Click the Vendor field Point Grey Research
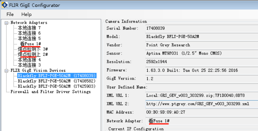This screenshot has height=131, width=258. (202, 45)
